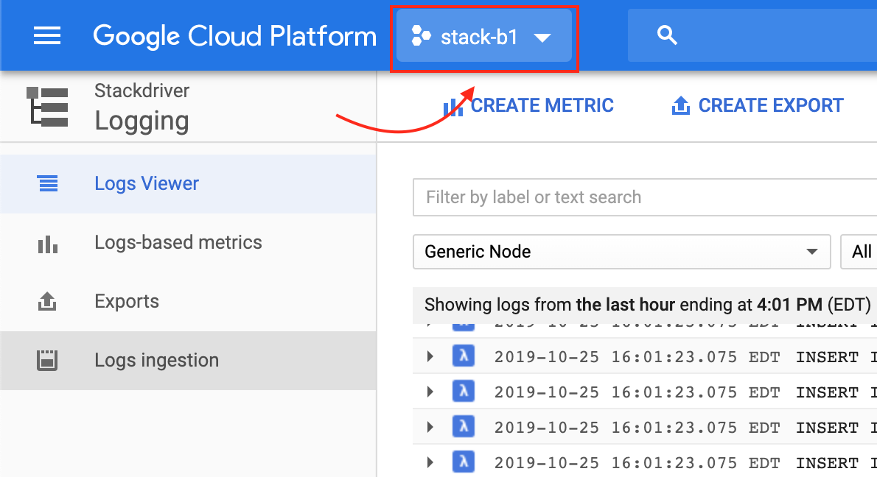Click the lambda icon on first full log row
The width and height of the screenshot is (877, 477).
click(463, 356)
